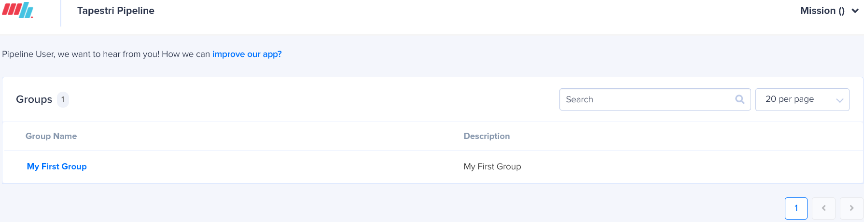Screen dimensions: 864x222
Task: Go to the previous page arrow
Action: pyautogui.click(x=823, y=208)
